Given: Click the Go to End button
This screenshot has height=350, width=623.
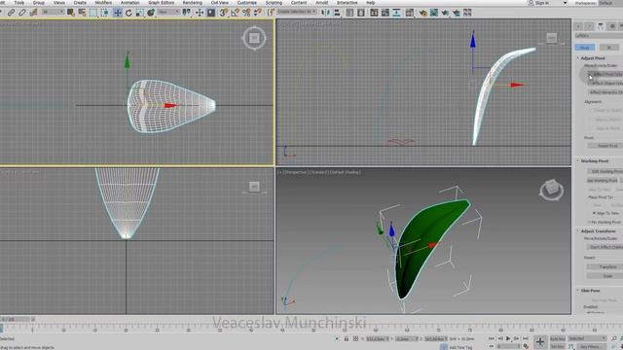Looking at the screenshot, I should 526,338.
